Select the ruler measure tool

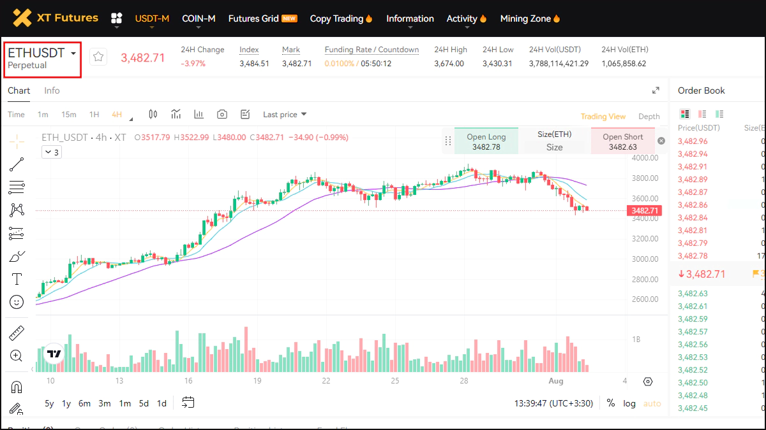(x=17, y=333)
